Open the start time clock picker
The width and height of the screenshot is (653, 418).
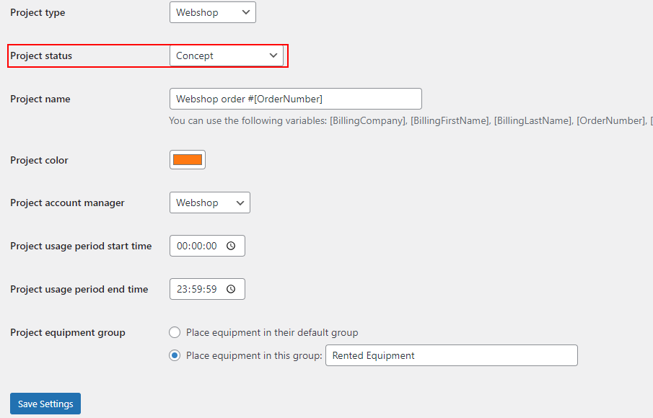(x=231, y=246)
